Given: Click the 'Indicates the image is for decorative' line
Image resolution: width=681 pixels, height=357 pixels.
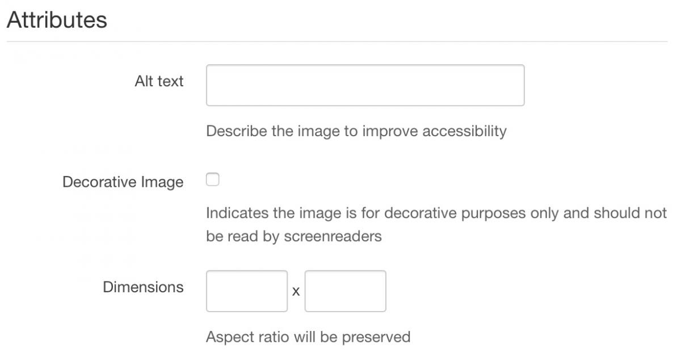Looking at the screenshot, I should click(x=436, y=213).
